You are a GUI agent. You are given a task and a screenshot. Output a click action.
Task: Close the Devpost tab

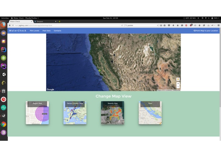[x=56, y=22]
